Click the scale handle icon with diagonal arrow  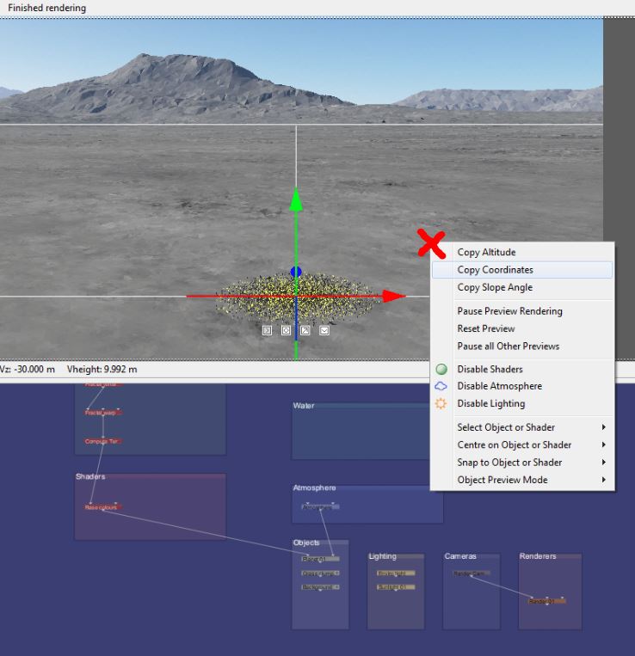tap(305, 330)
